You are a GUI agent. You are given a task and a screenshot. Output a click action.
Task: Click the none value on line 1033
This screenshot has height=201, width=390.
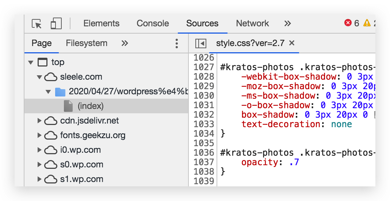[x=341, y=124]
